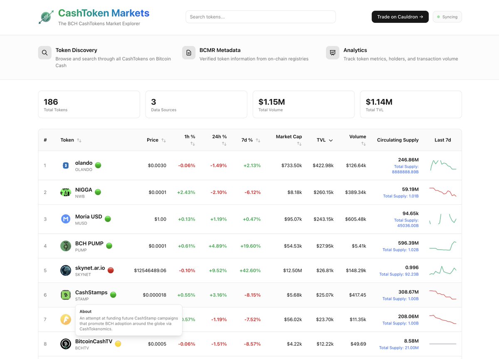Image resolution: width=499 pixels, height=359 pixels.
Task: Click the Circulating Supply column header
Action: click(x=398, y=140)
